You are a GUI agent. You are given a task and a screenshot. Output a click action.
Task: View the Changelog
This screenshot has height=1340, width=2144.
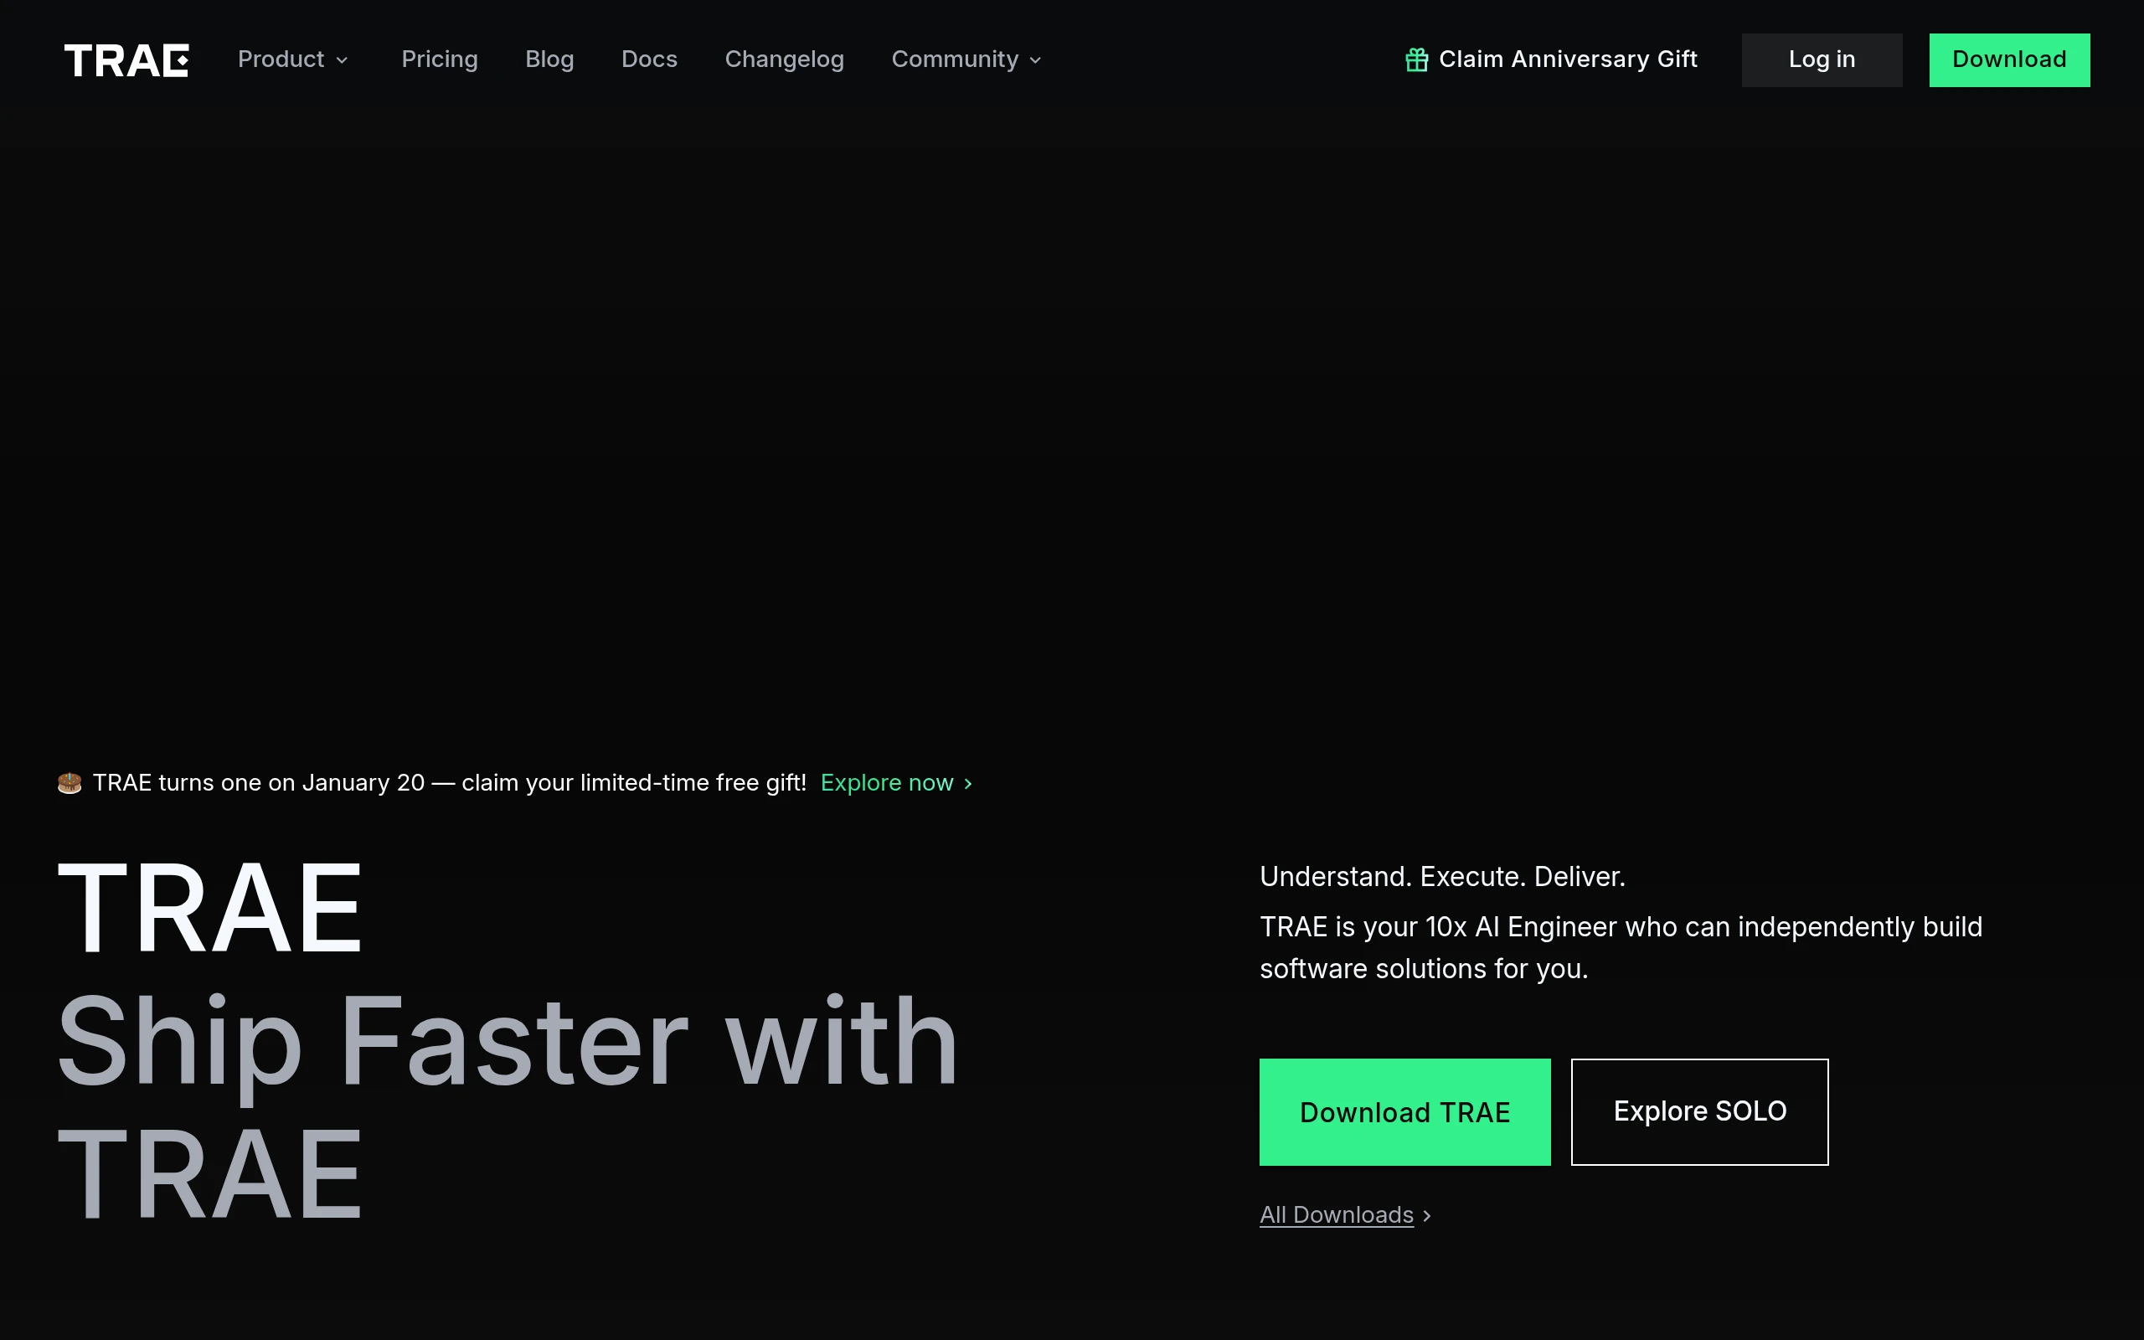pyautogui.click(x=784, y=59)
